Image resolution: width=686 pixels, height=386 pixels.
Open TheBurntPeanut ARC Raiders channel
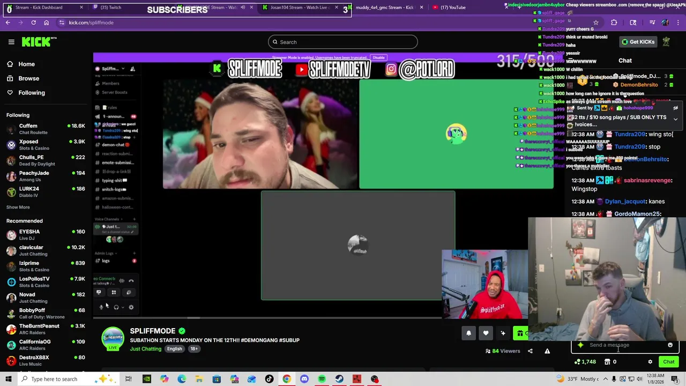click(x=46, y=329)
